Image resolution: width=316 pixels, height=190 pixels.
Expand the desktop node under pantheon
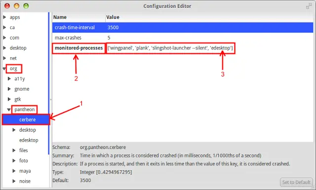(14, 130)
